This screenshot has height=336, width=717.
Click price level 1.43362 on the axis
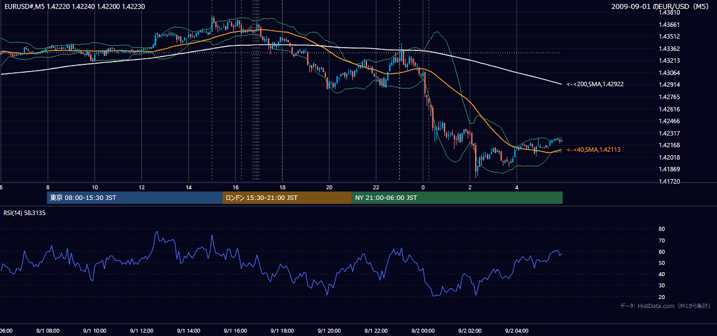(670, 49)
